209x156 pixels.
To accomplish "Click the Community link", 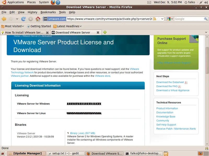I will [162, 121].
